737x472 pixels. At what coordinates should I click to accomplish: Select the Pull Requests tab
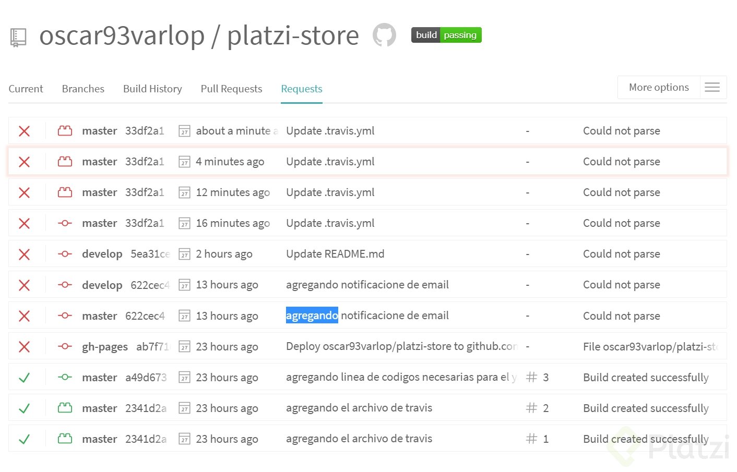click(231, 89)
